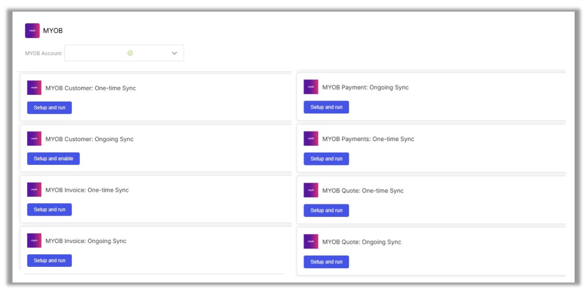The width and height of the screenshot is (588, 295).
Task: Setup and run MYOB Customer One-time Sync
Action: click(50, 108)
